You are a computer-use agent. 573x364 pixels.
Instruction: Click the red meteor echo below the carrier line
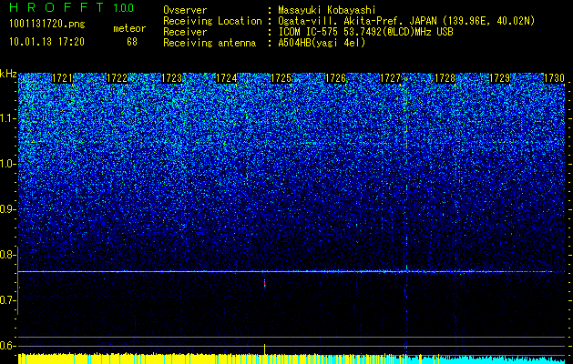pyautogui.click(x=264, y=284)
